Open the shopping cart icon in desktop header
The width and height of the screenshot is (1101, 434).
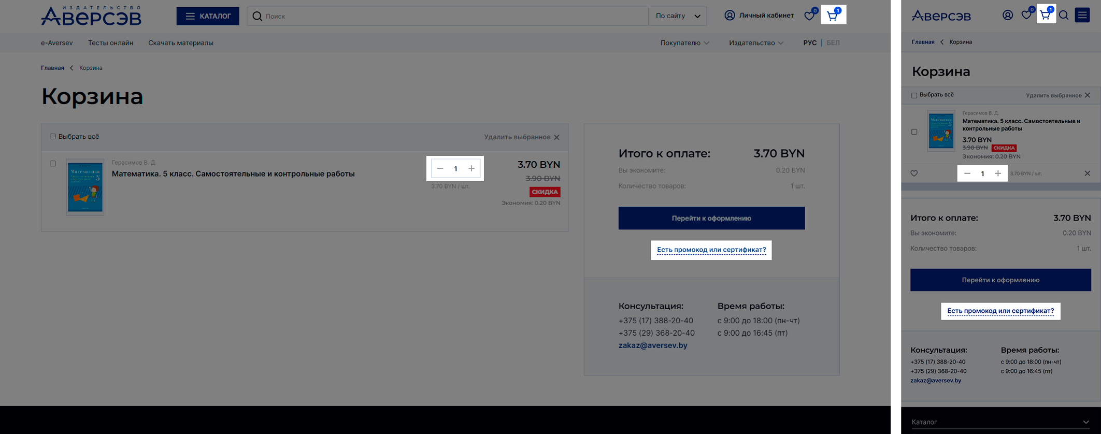[833, 16]
